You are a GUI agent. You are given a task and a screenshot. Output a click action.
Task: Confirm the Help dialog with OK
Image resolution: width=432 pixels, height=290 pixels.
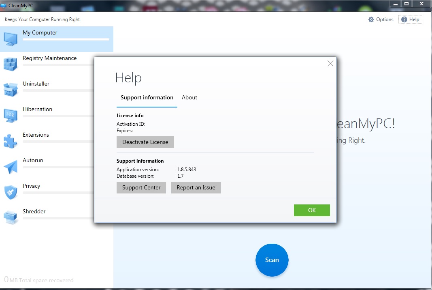pos(312,210)
